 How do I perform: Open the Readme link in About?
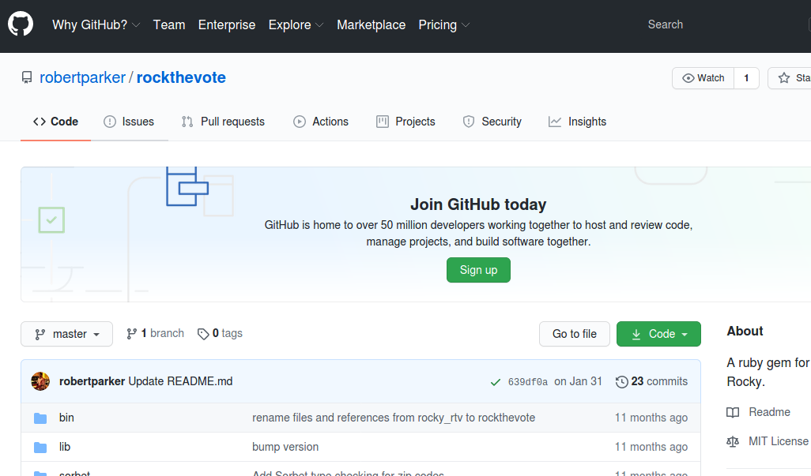tap(769, 412)
